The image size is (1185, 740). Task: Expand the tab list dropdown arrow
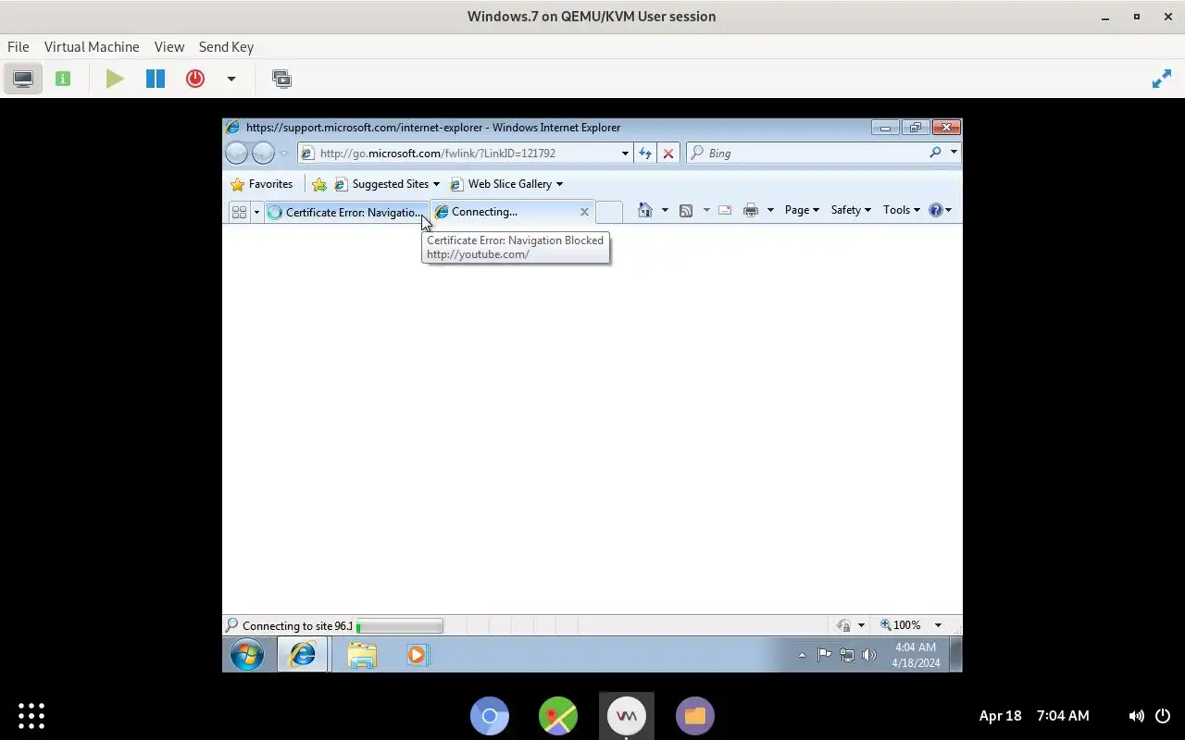[256, 212]
